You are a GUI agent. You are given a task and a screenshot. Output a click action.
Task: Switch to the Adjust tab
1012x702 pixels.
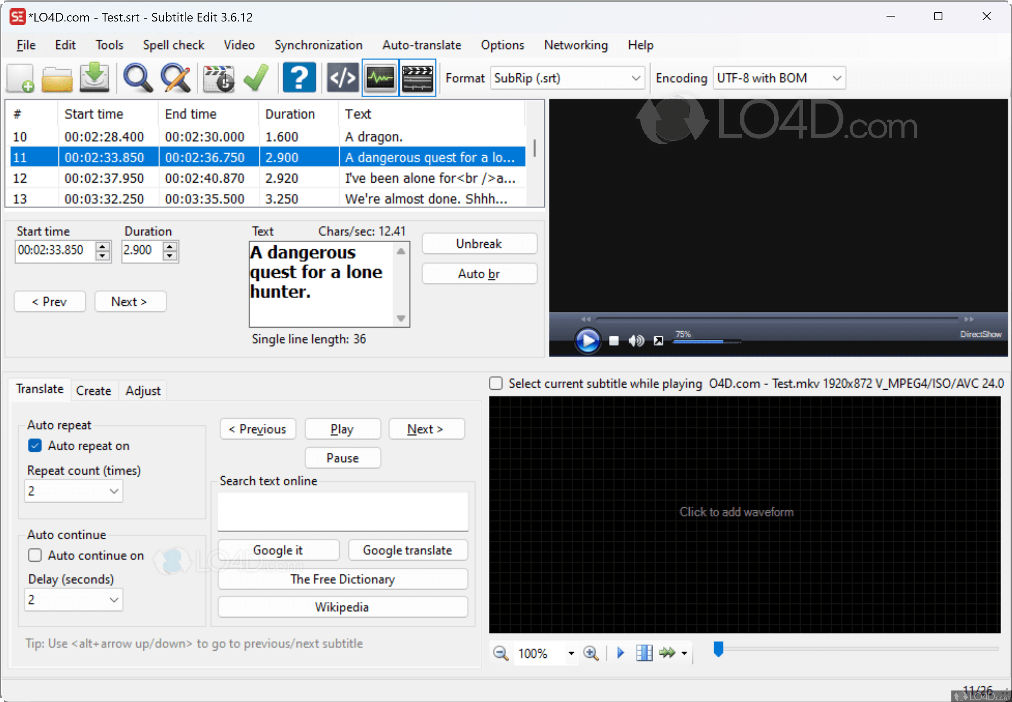click(143, 391)
